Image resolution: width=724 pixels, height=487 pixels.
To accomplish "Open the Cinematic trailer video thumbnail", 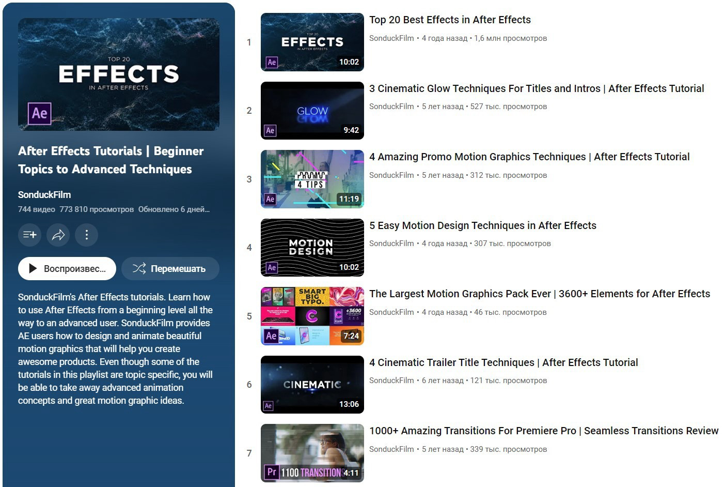I will click(312, 385).
